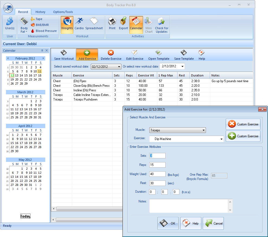Select February 11 highlighted in calendar
This screenshot has height=237, width=268.
(x=40, y=71)
